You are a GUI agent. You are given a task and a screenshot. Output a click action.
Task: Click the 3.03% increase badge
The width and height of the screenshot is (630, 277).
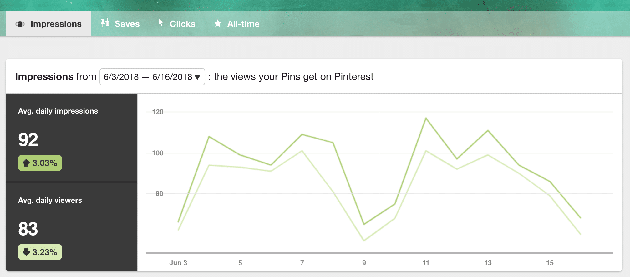click(x=40, y=163)
